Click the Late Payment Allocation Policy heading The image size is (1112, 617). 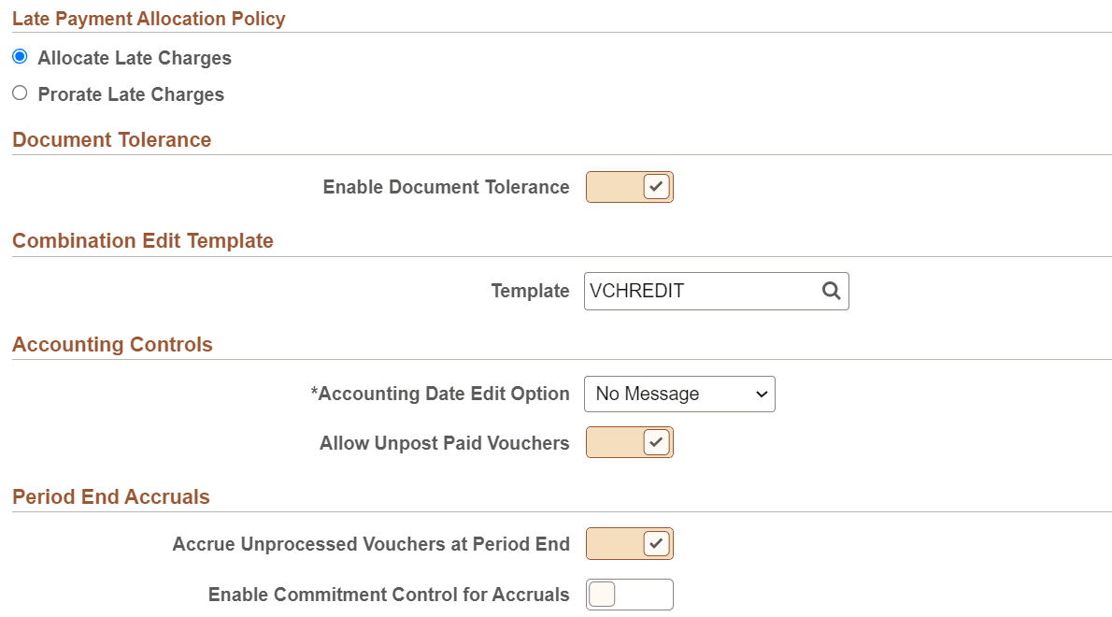coord(149,18)
